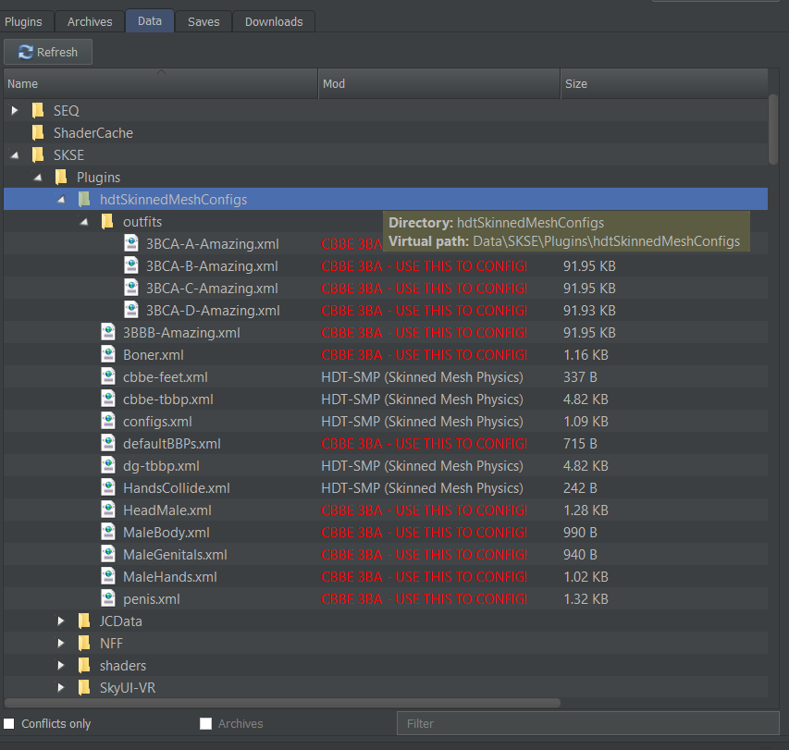Screen dimensions: 789x750
Task: Click the dg-tbbp.xml file icon
Action: (108, 465)
